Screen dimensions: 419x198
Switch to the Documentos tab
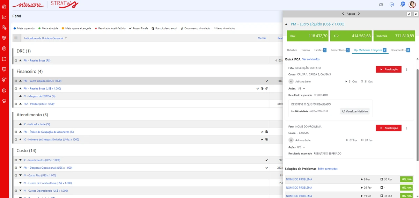400,50
